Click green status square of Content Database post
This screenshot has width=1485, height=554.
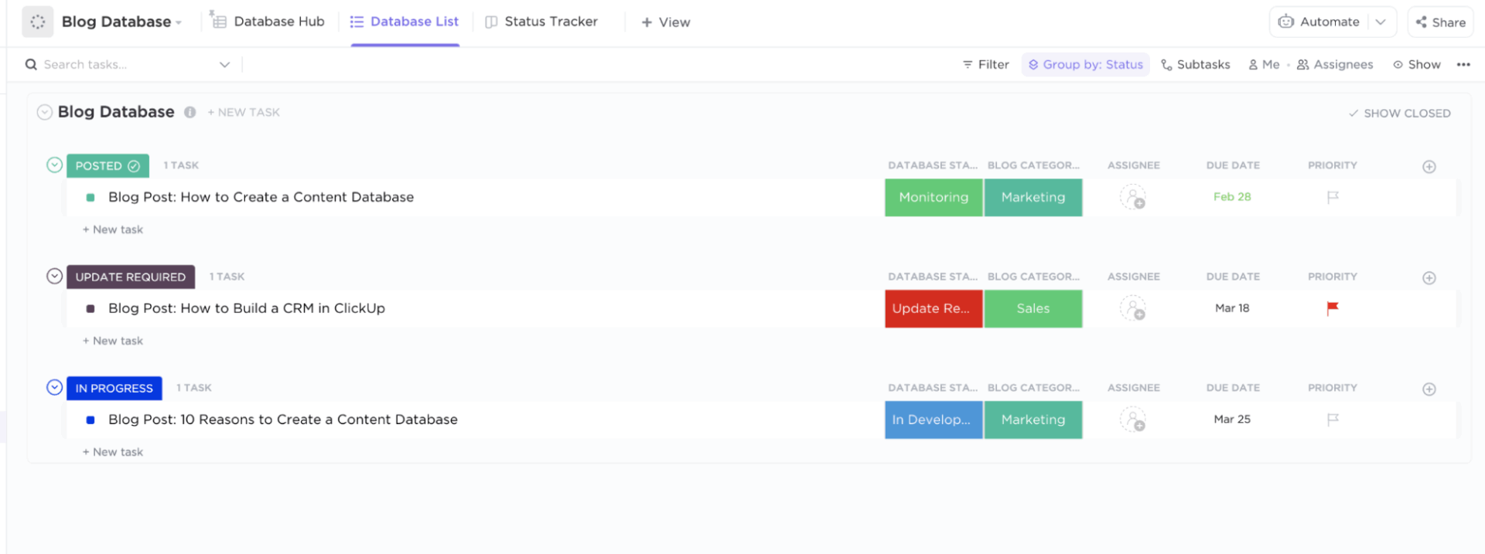[90, 198]
